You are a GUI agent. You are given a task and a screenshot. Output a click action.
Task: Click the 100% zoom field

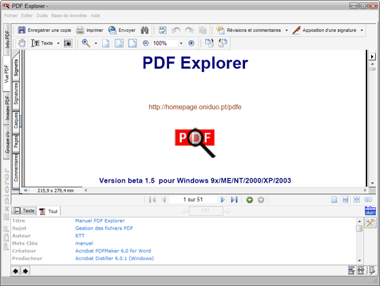pyautogui.click(x=165, y=43)
